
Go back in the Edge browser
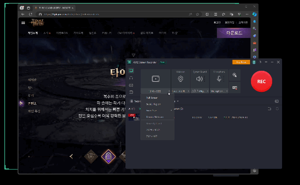click(x=23, y=14)
